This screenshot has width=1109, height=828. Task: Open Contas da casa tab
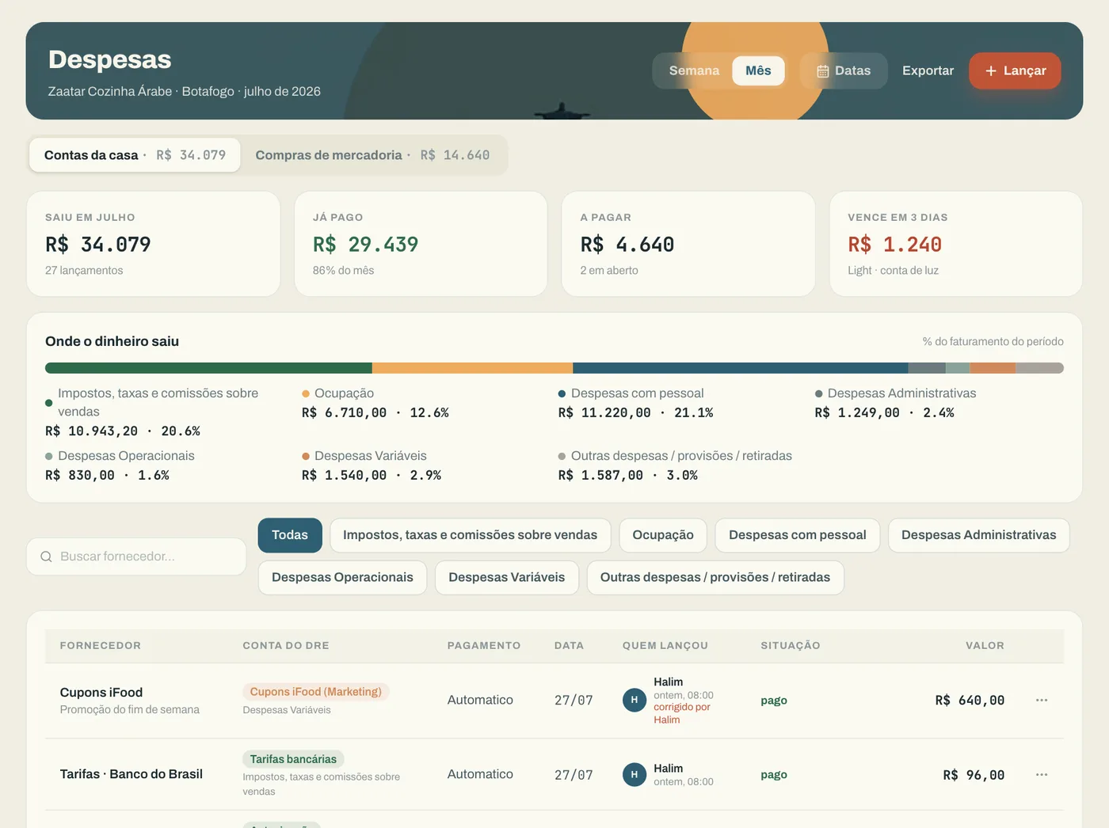135,155
